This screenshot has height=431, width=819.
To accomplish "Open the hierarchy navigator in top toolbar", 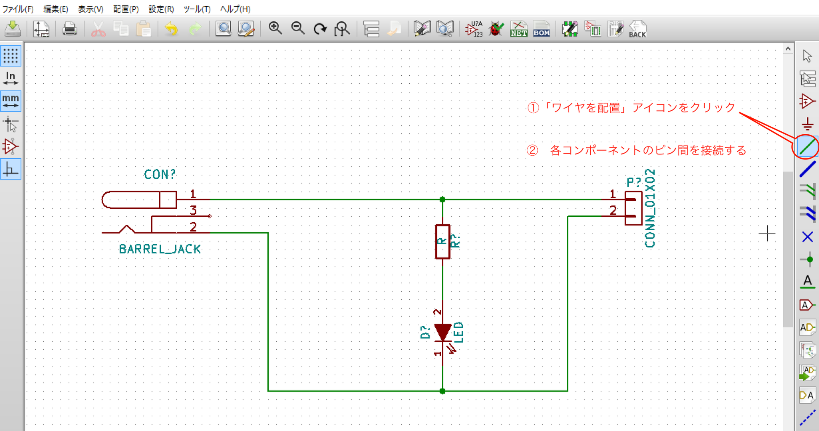I will click(x=371, y=29).
